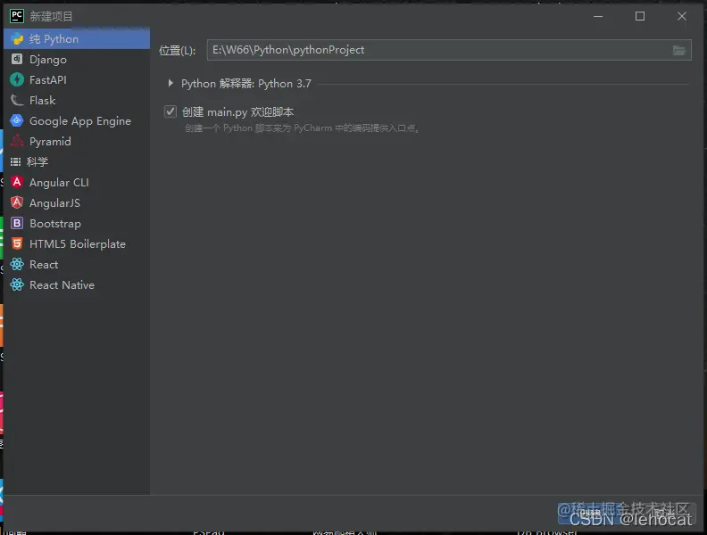Viewport: 707px width, 535px height.
Task: Click the 位置(L): label
Action: tap(178, 51)
